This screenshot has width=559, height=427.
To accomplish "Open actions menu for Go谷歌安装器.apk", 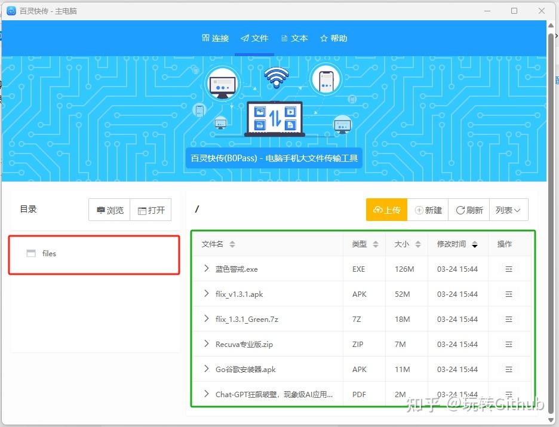I will (509, 369).
